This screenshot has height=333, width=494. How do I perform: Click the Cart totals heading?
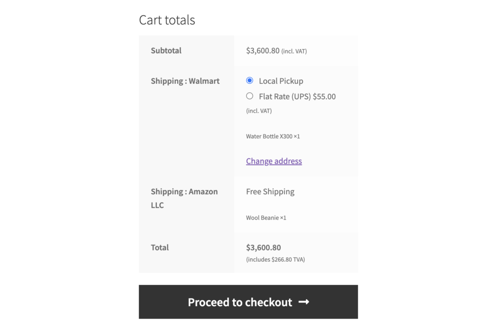tap(167, 20)
